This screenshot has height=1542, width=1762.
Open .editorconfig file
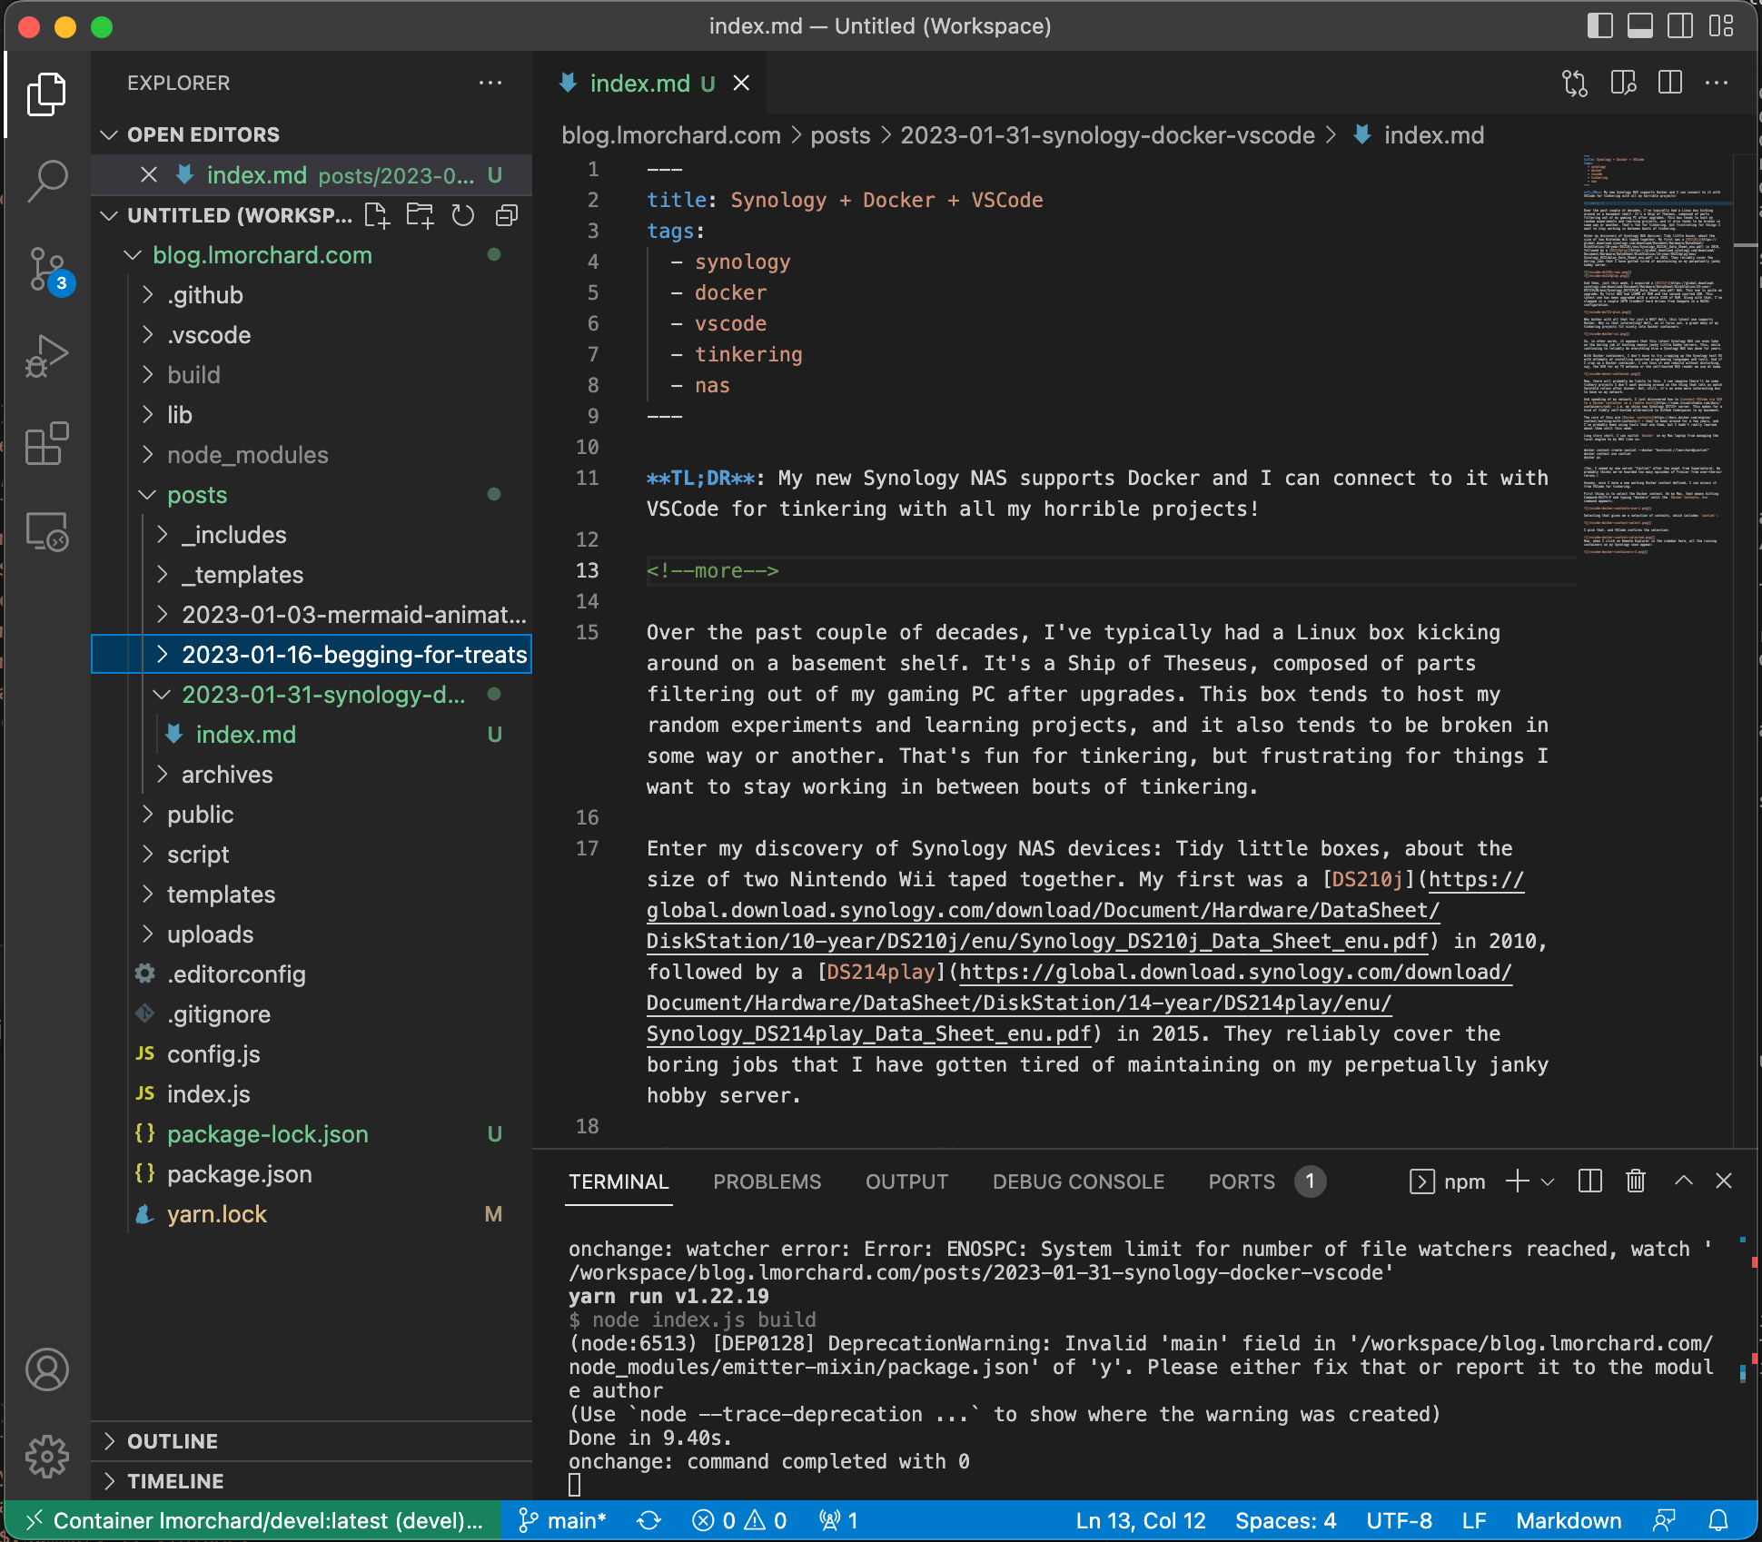click(312, 974)
